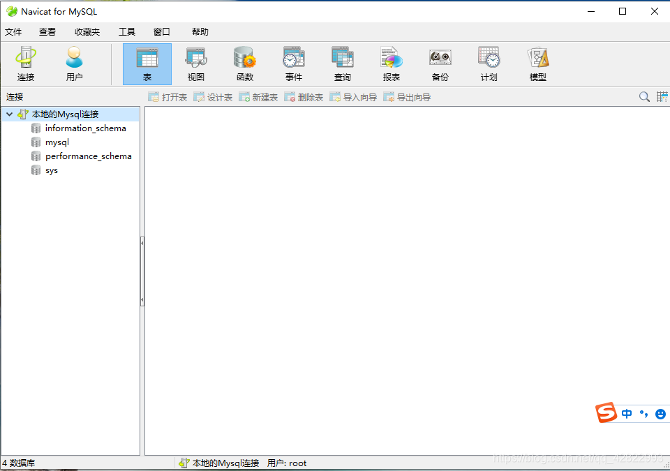Click the Sogou emoji smiley icon
This screenshot has width=670, height=471.
[x=660, y=414]
